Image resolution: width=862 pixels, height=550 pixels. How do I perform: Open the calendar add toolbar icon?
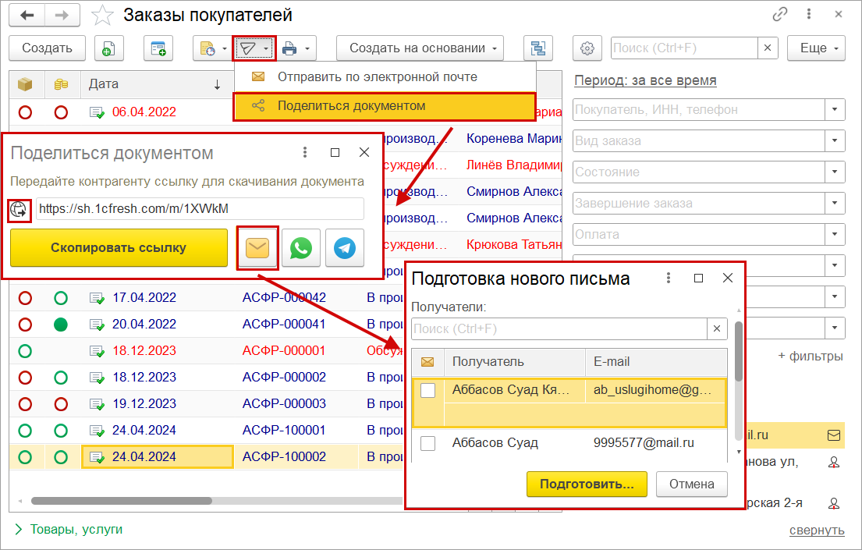click(x=158, y=48)
